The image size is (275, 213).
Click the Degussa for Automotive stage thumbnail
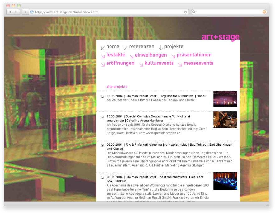tap(225, 99)
